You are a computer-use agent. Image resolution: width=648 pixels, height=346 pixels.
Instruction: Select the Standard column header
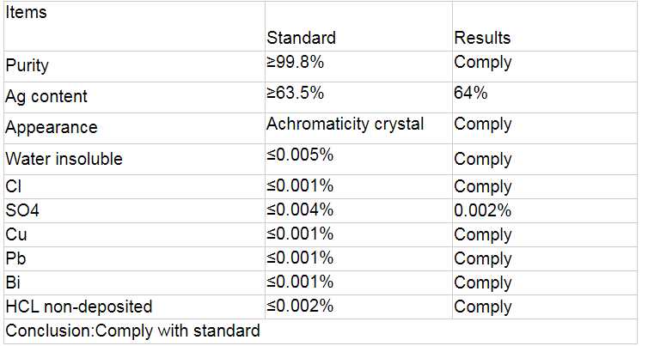[301, 38]
